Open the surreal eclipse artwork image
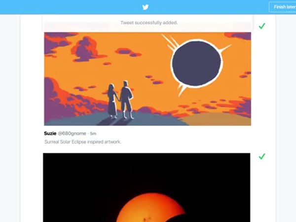 (148, 79)
